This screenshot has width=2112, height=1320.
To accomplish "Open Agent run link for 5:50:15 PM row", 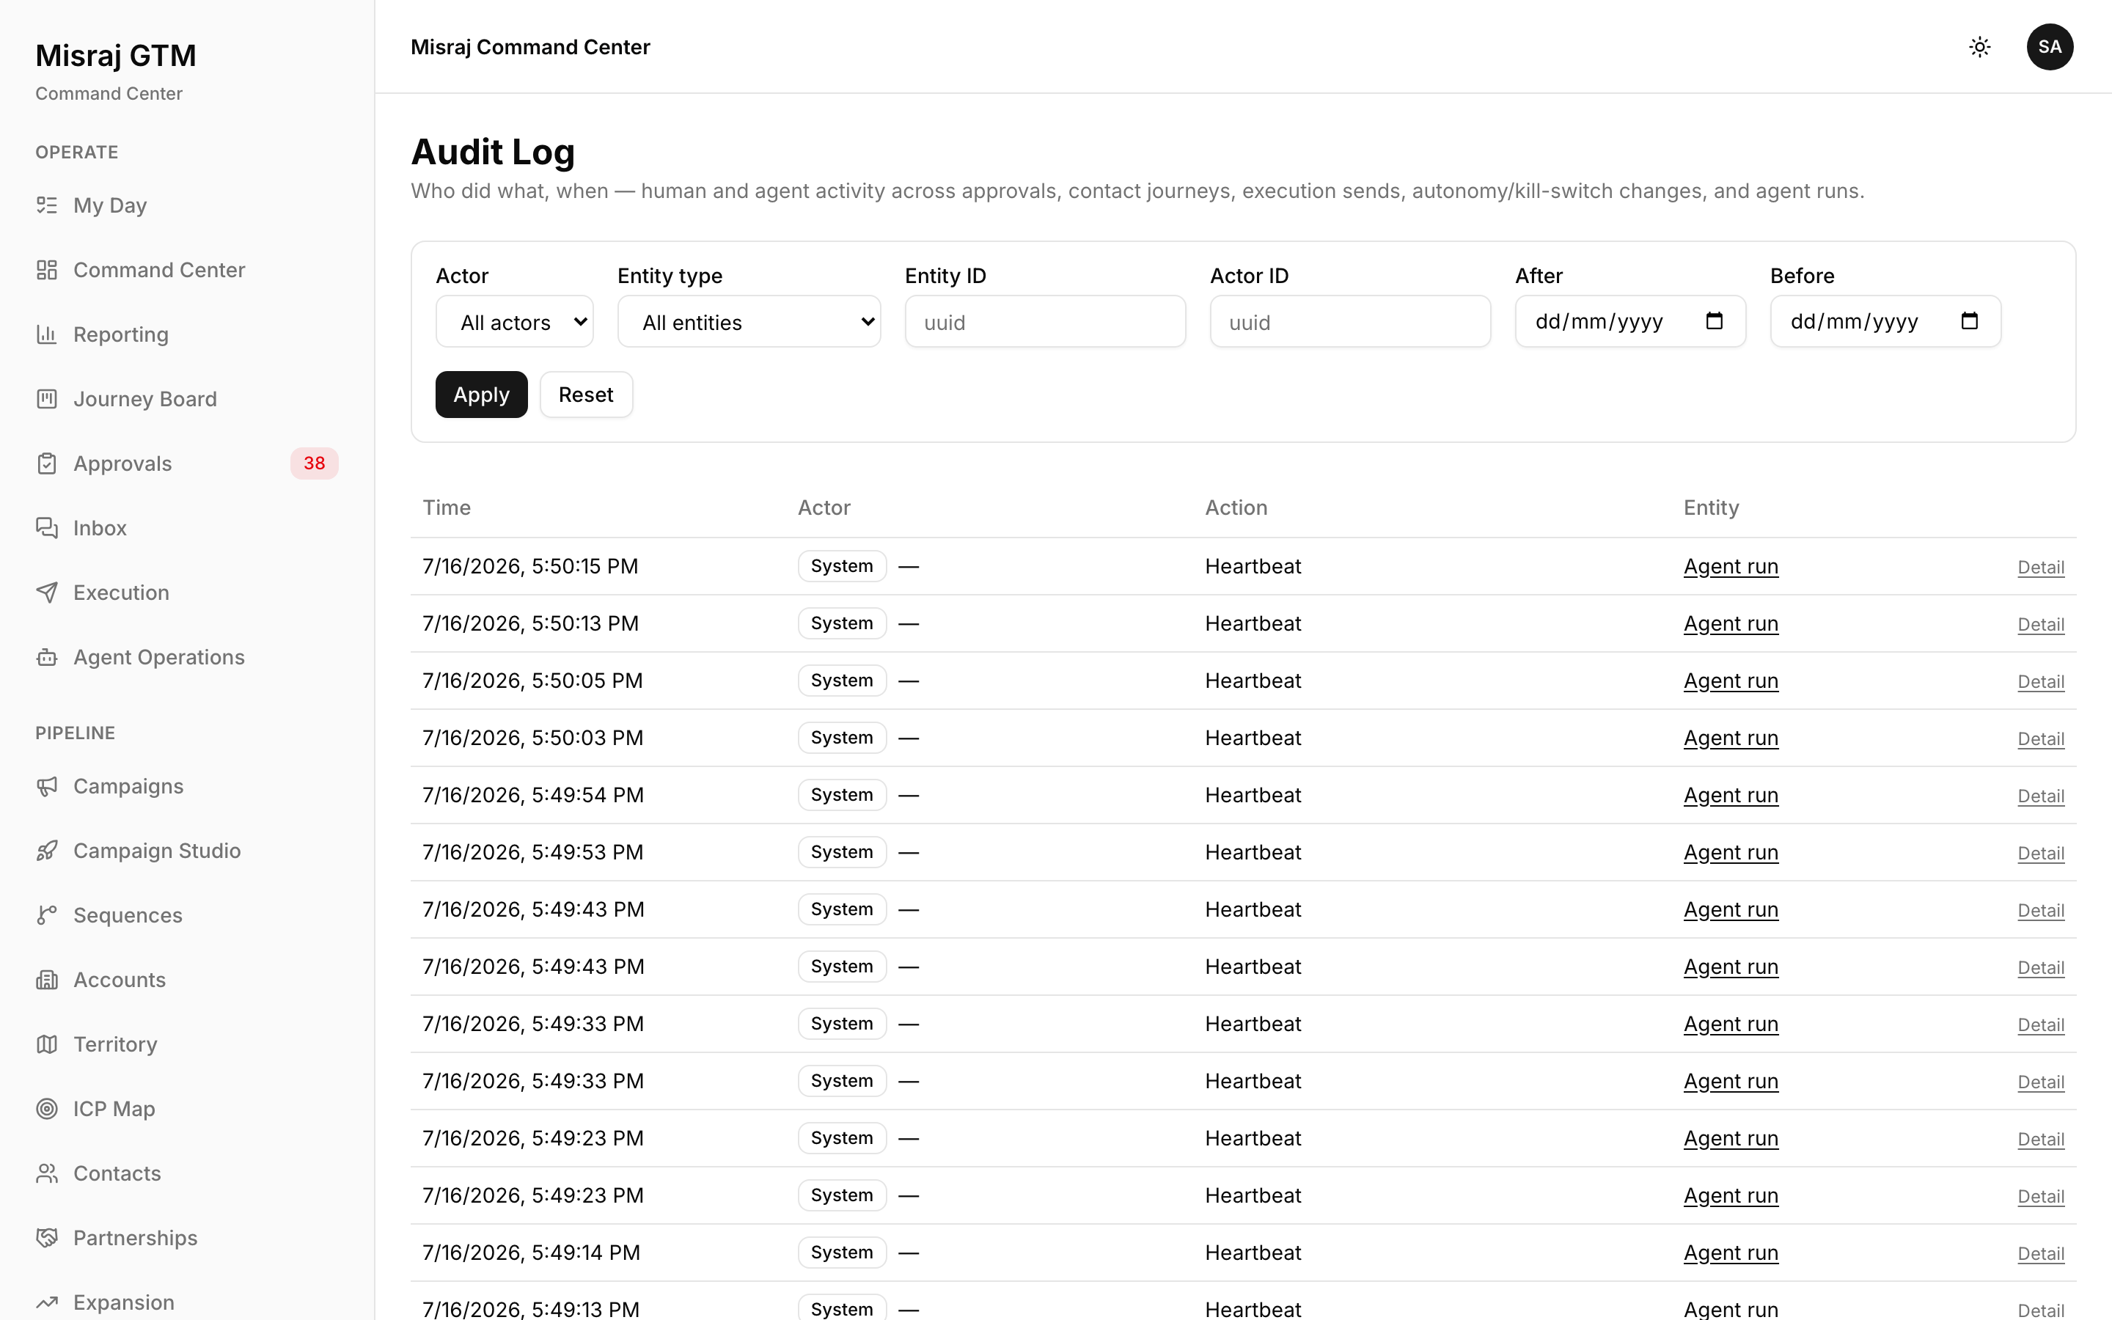I will [1731, 567].
